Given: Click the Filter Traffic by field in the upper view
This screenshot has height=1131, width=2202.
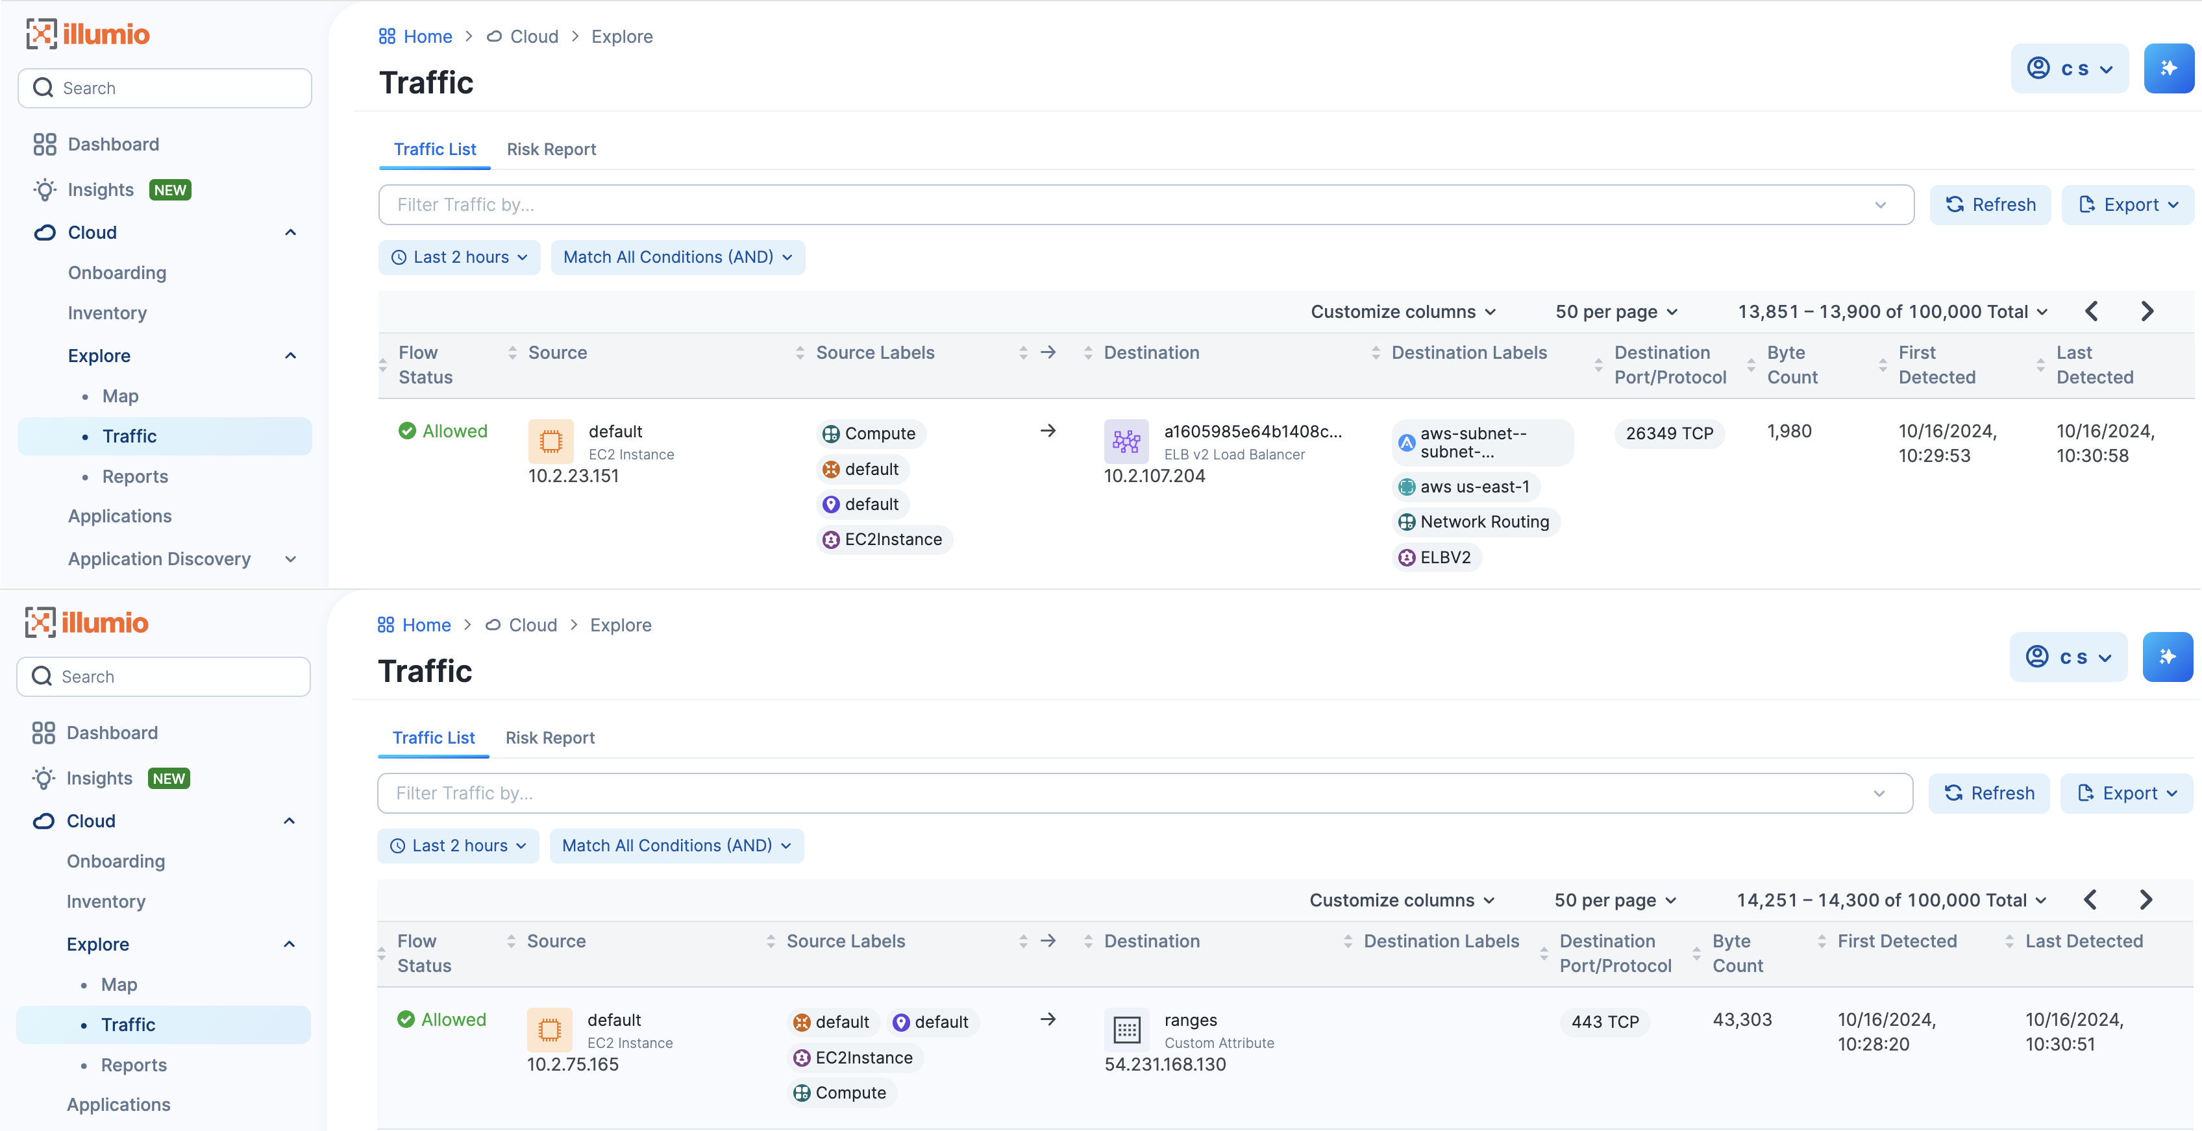Looking at the screenshot, I should (x=1145, y=205).
